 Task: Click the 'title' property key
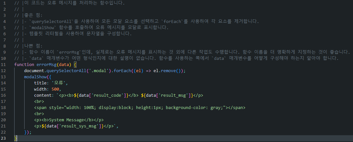40,83
